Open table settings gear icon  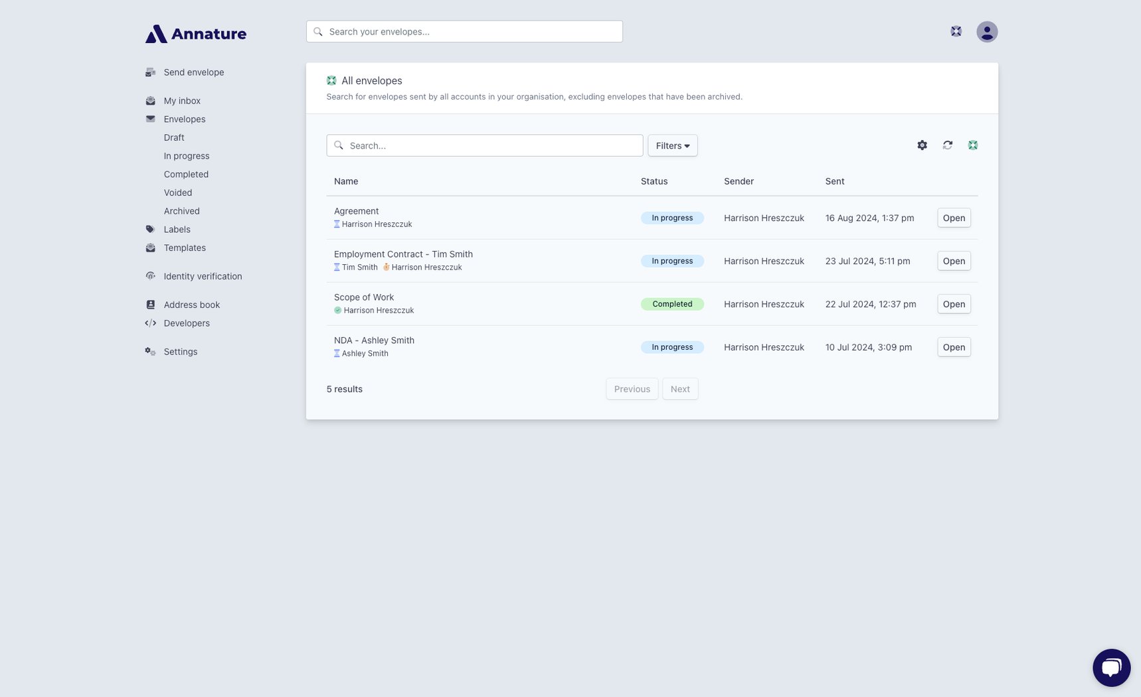pos(922,145)
